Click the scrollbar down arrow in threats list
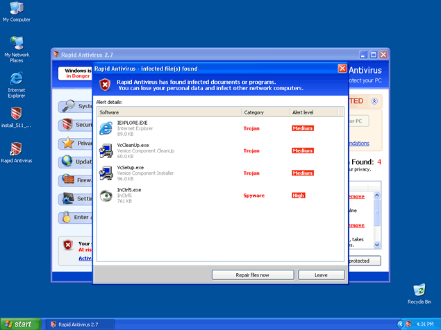The width and height of the screenshot is (441, 330). [377, 245]
